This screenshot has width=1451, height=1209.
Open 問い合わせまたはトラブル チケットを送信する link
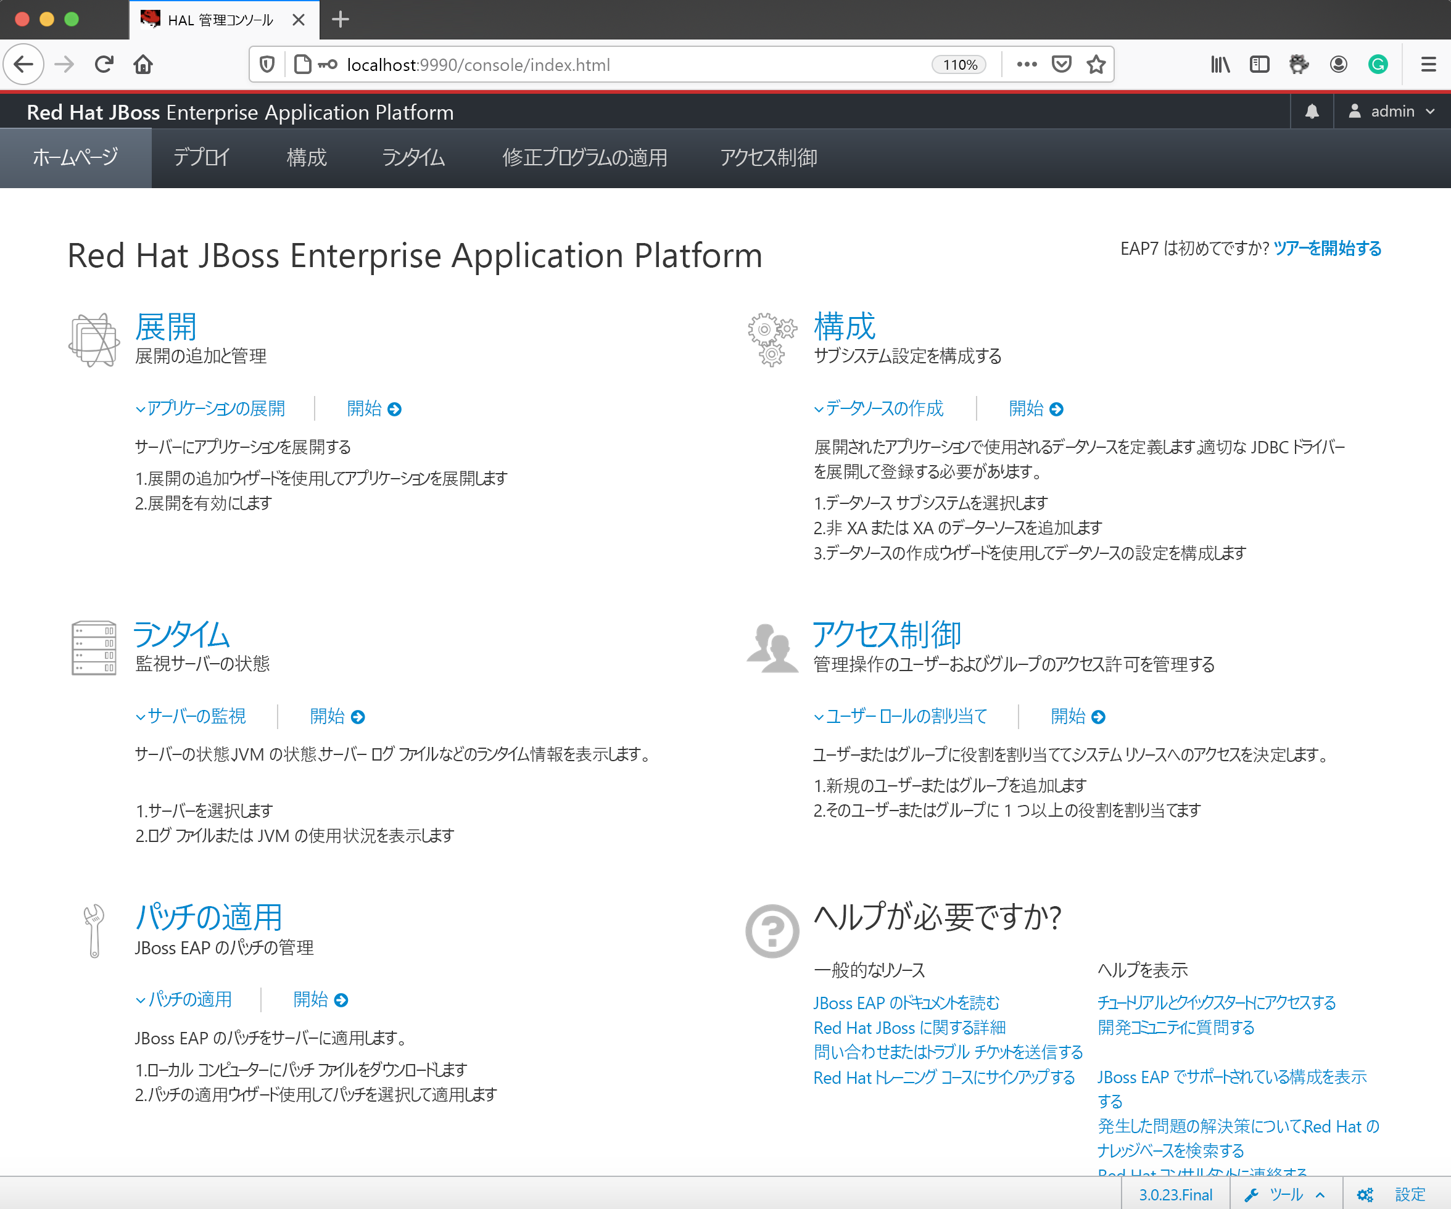click(948, 1052)
